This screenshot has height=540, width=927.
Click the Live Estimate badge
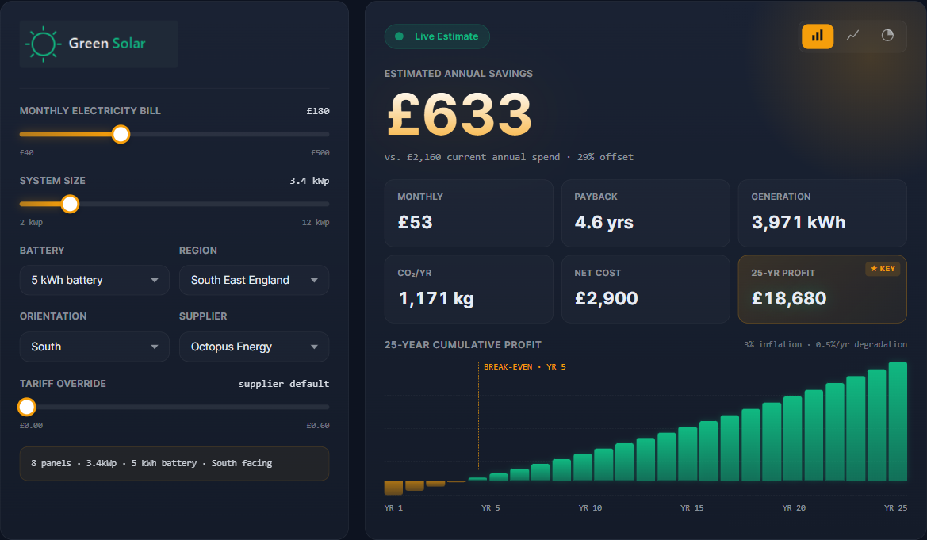tap(437, 36)
